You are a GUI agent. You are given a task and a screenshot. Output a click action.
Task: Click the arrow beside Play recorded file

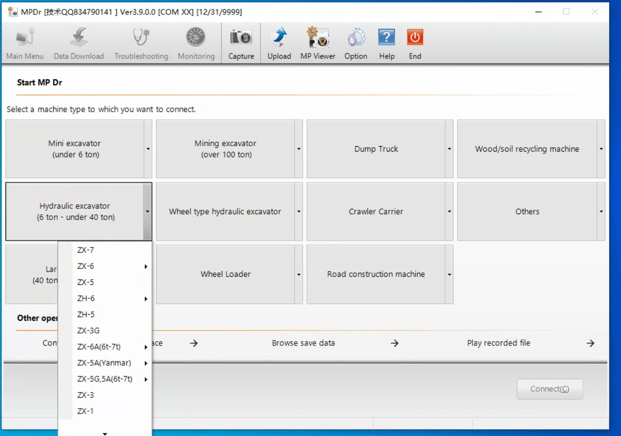(x=590, y=343)
